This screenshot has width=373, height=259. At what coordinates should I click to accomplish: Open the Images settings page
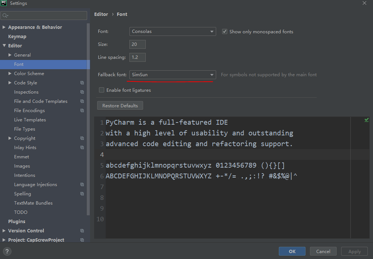click(x=22, y=166)
